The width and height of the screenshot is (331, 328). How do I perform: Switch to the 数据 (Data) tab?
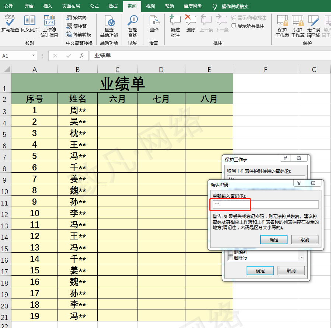coord(113,6)
